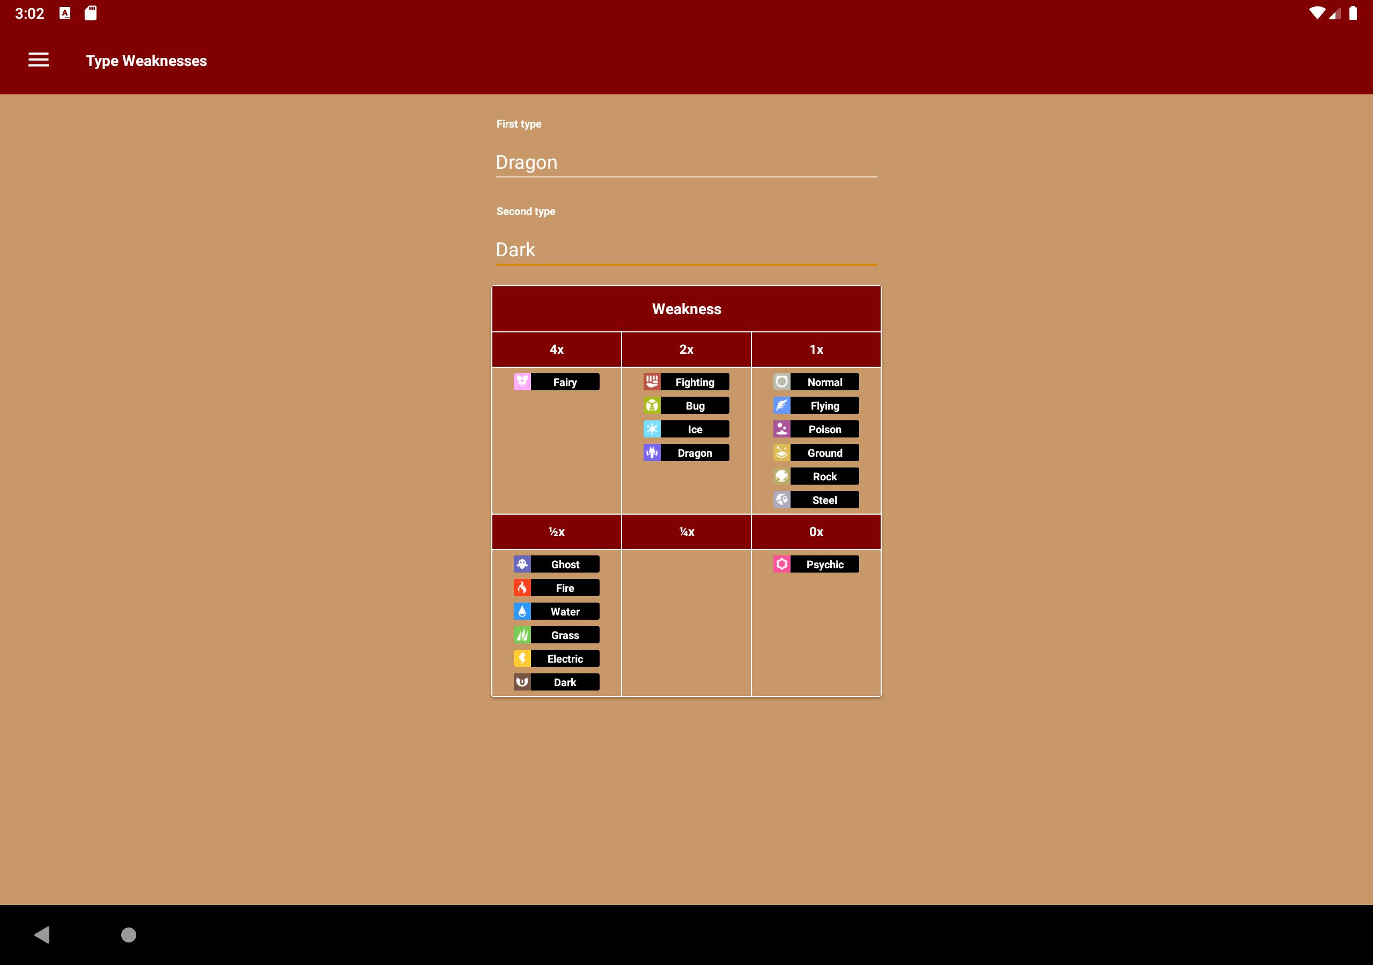Click the Ground type icon
The width and height of the screenshot is (1373, 965).
click(x=781, y=452)
